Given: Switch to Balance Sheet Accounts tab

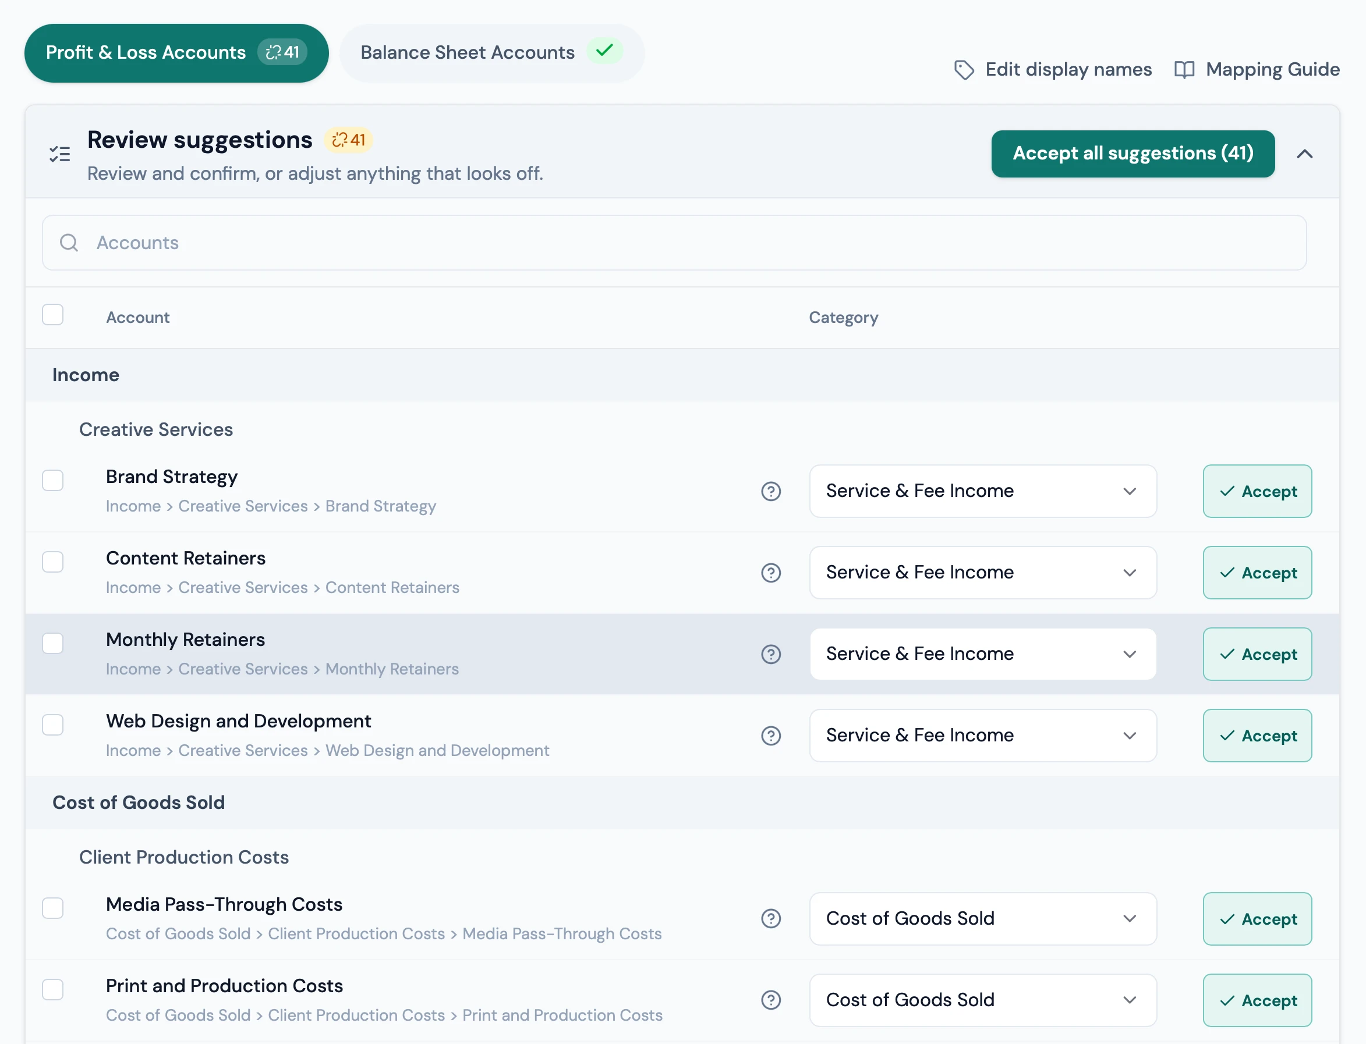Looking at the screenshot, I should [x=491, y=53].
